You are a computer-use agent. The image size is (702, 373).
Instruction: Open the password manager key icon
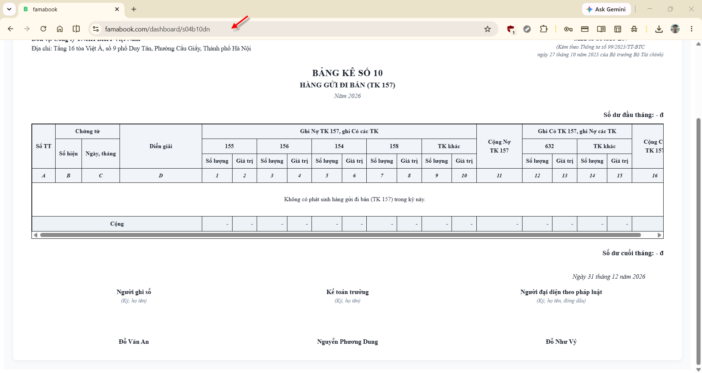568,29
